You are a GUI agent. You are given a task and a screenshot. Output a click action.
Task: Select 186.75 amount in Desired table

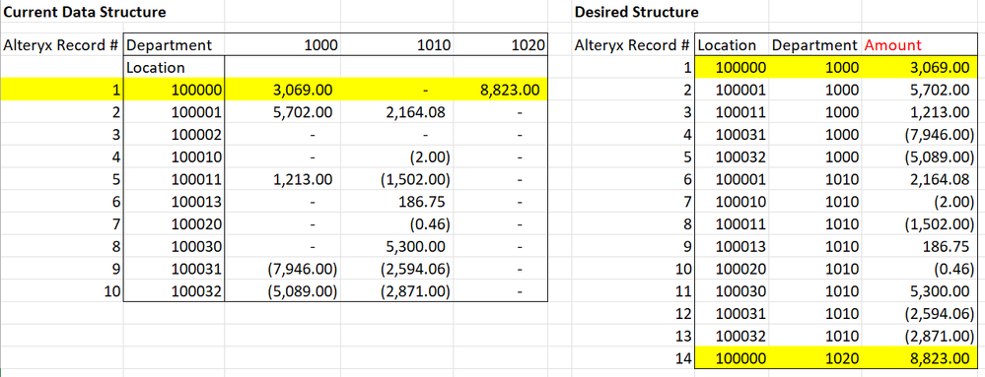[947, 247]
